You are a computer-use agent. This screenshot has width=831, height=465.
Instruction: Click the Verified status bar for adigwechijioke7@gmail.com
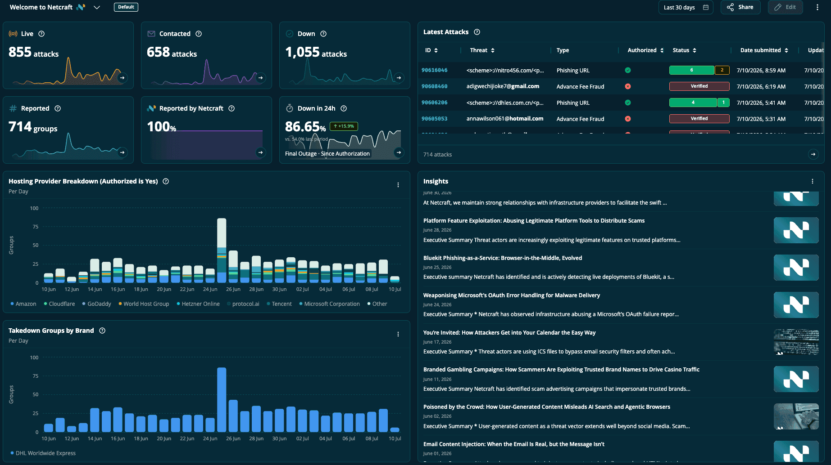(x=699, y=86)
